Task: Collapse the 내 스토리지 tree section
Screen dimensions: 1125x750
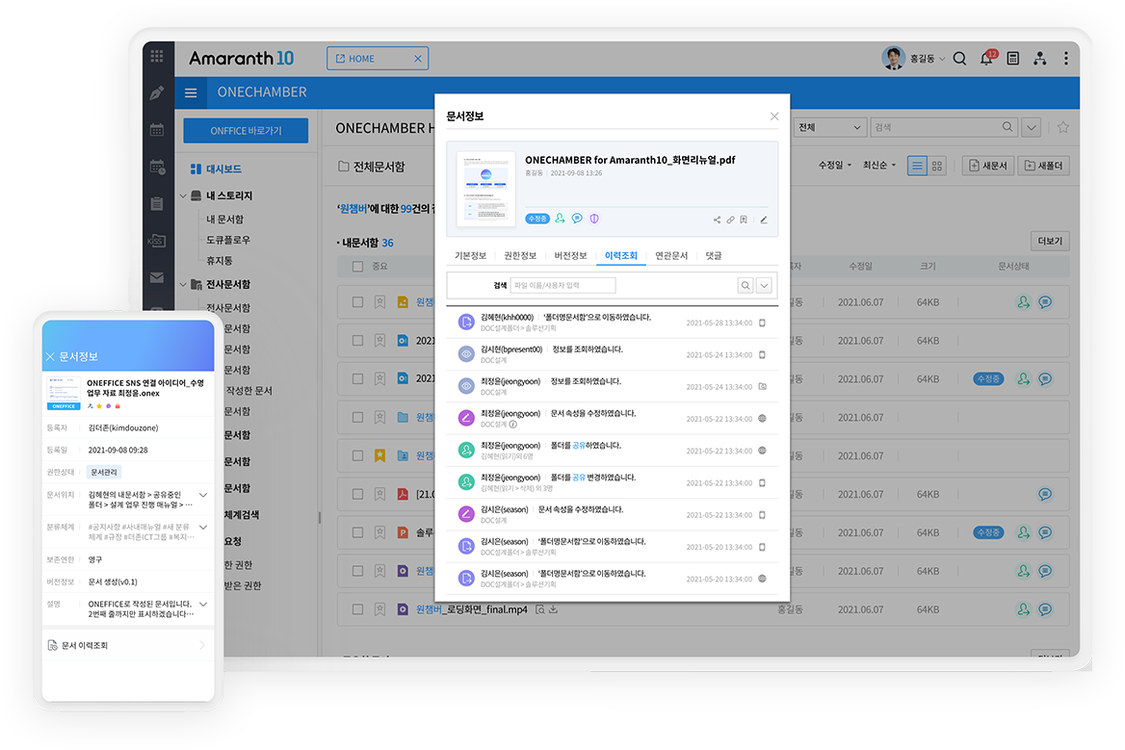Action: pyautogui.click(x=184, y=196)
